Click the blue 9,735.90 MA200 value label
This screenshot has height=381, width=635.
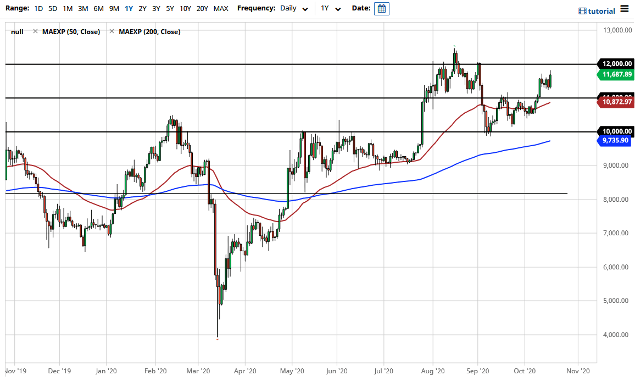pyautogui.click(x=615, y=140)
